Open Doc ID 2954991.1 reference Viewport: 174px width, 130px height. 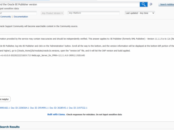[39, 108]
